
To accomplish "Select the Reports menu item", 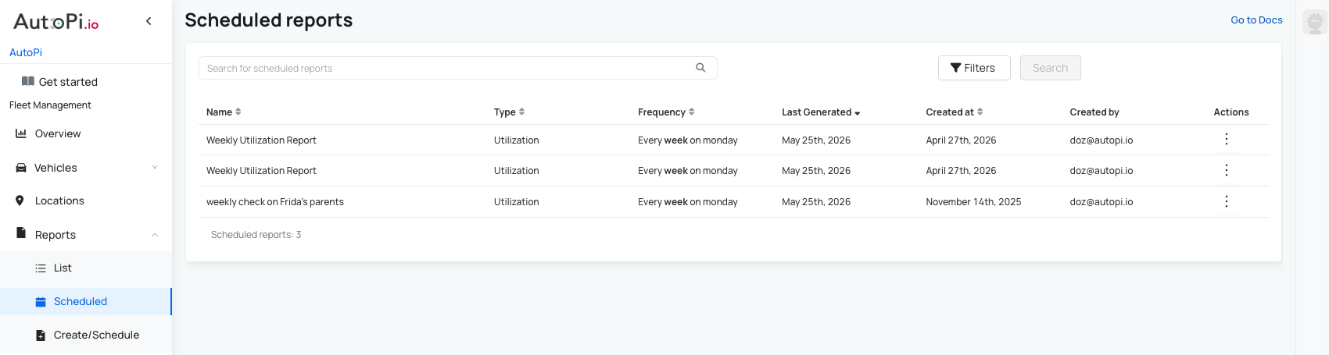I will tap(55, 235).
